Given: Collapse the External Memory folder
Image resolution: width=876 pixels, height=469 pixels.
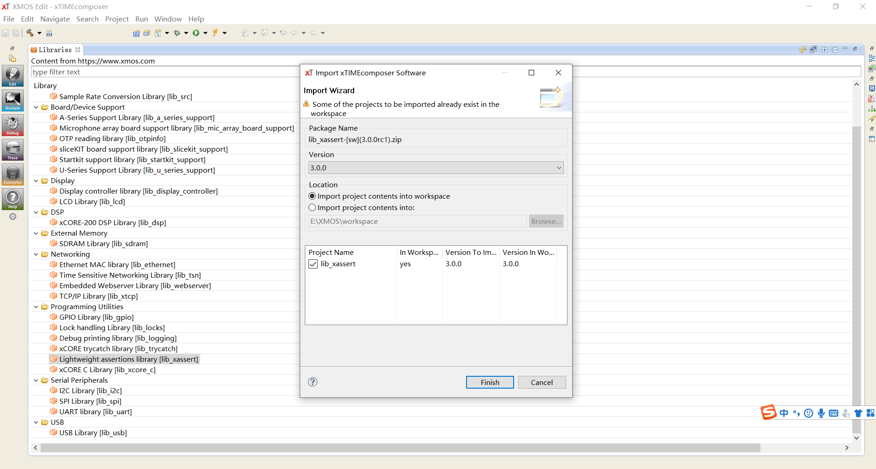Looking at the screenshot, I should tap(36, 233).
